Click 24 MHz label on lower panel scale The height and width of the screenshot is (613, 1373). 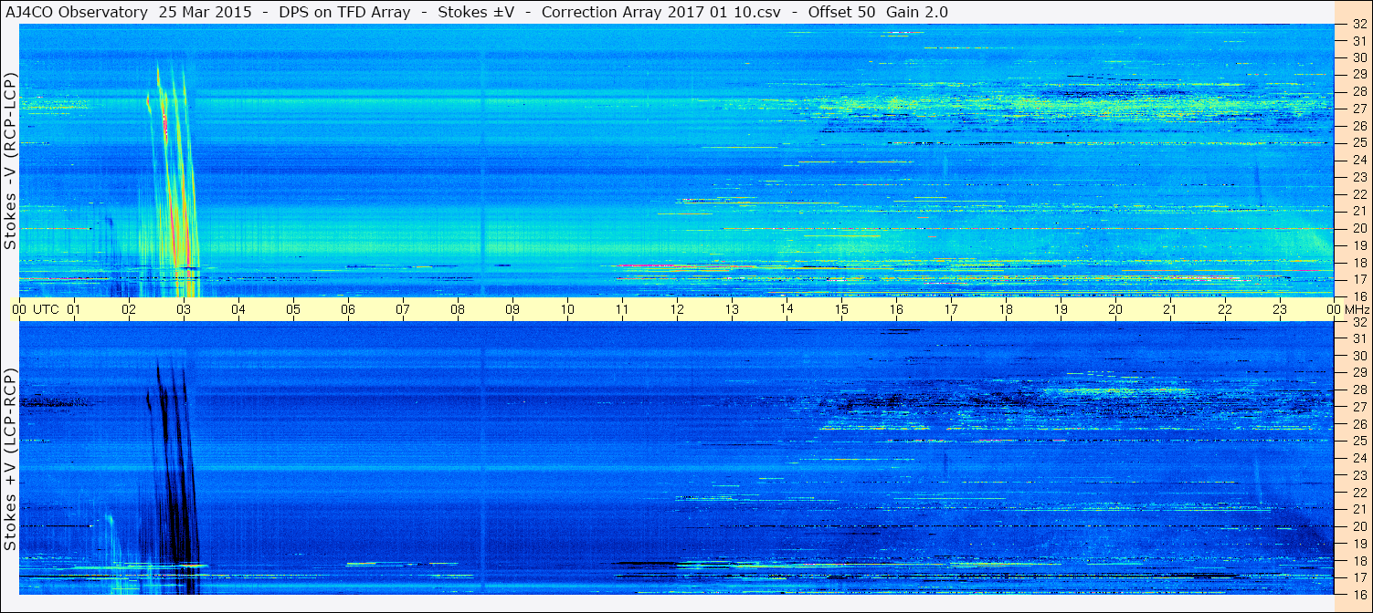tap(1359, 458)
